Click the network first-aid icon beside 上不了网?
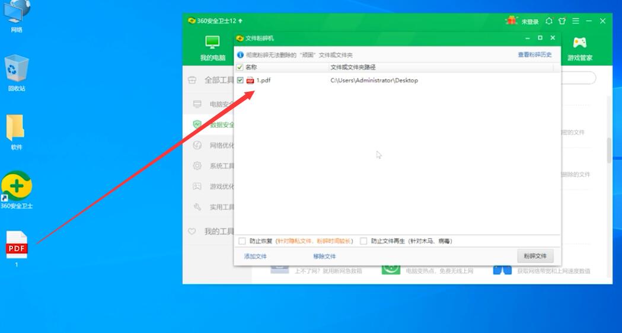This screenshot has width=622, height=333. pos(280,269)
